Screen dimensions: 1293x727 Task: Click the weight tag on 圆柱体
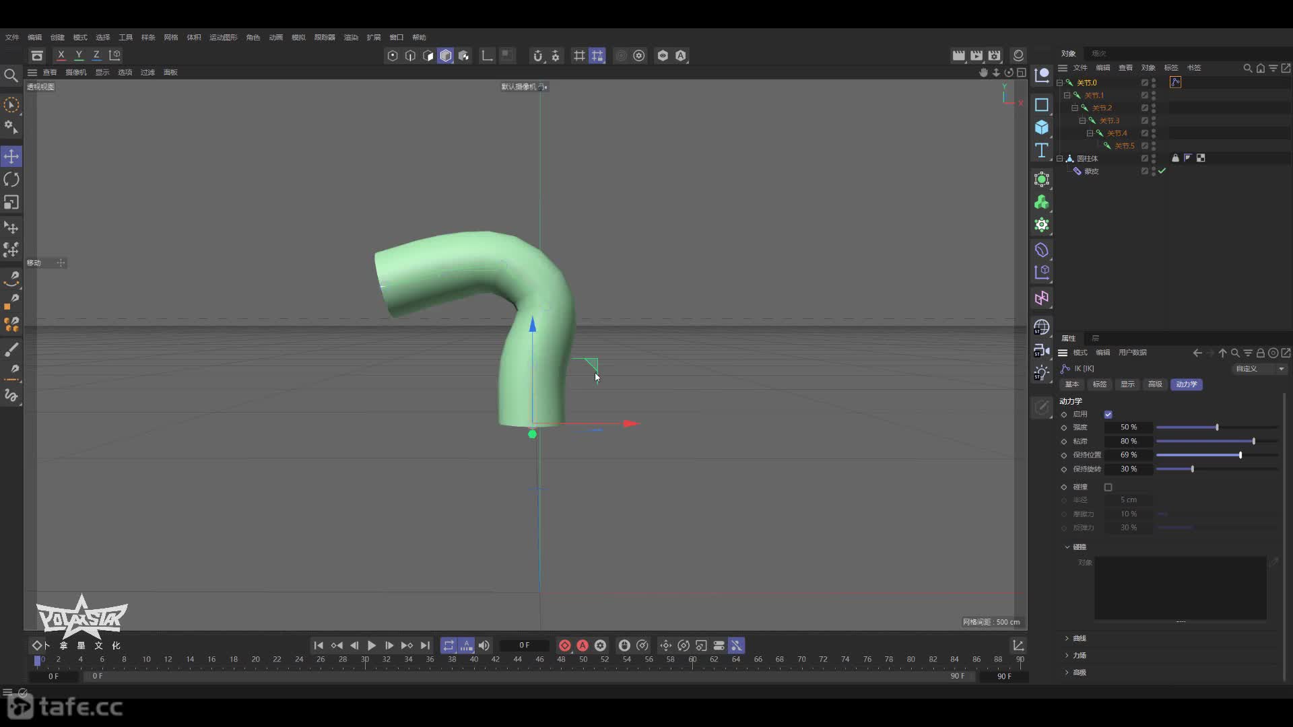click(1175, 158)
